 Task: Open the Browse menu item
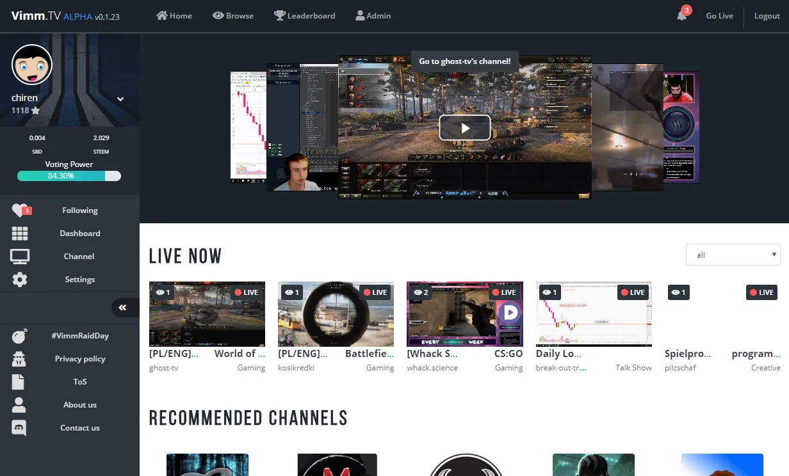point(233,15)
